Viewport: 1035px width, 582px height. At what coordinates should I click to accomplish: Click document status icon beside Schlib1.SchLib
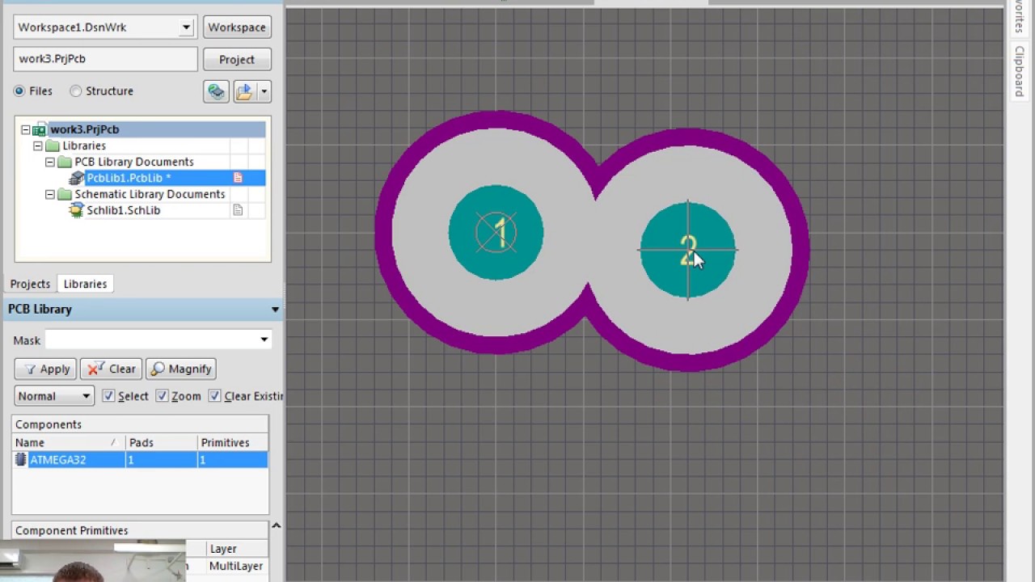coord(238,210)
